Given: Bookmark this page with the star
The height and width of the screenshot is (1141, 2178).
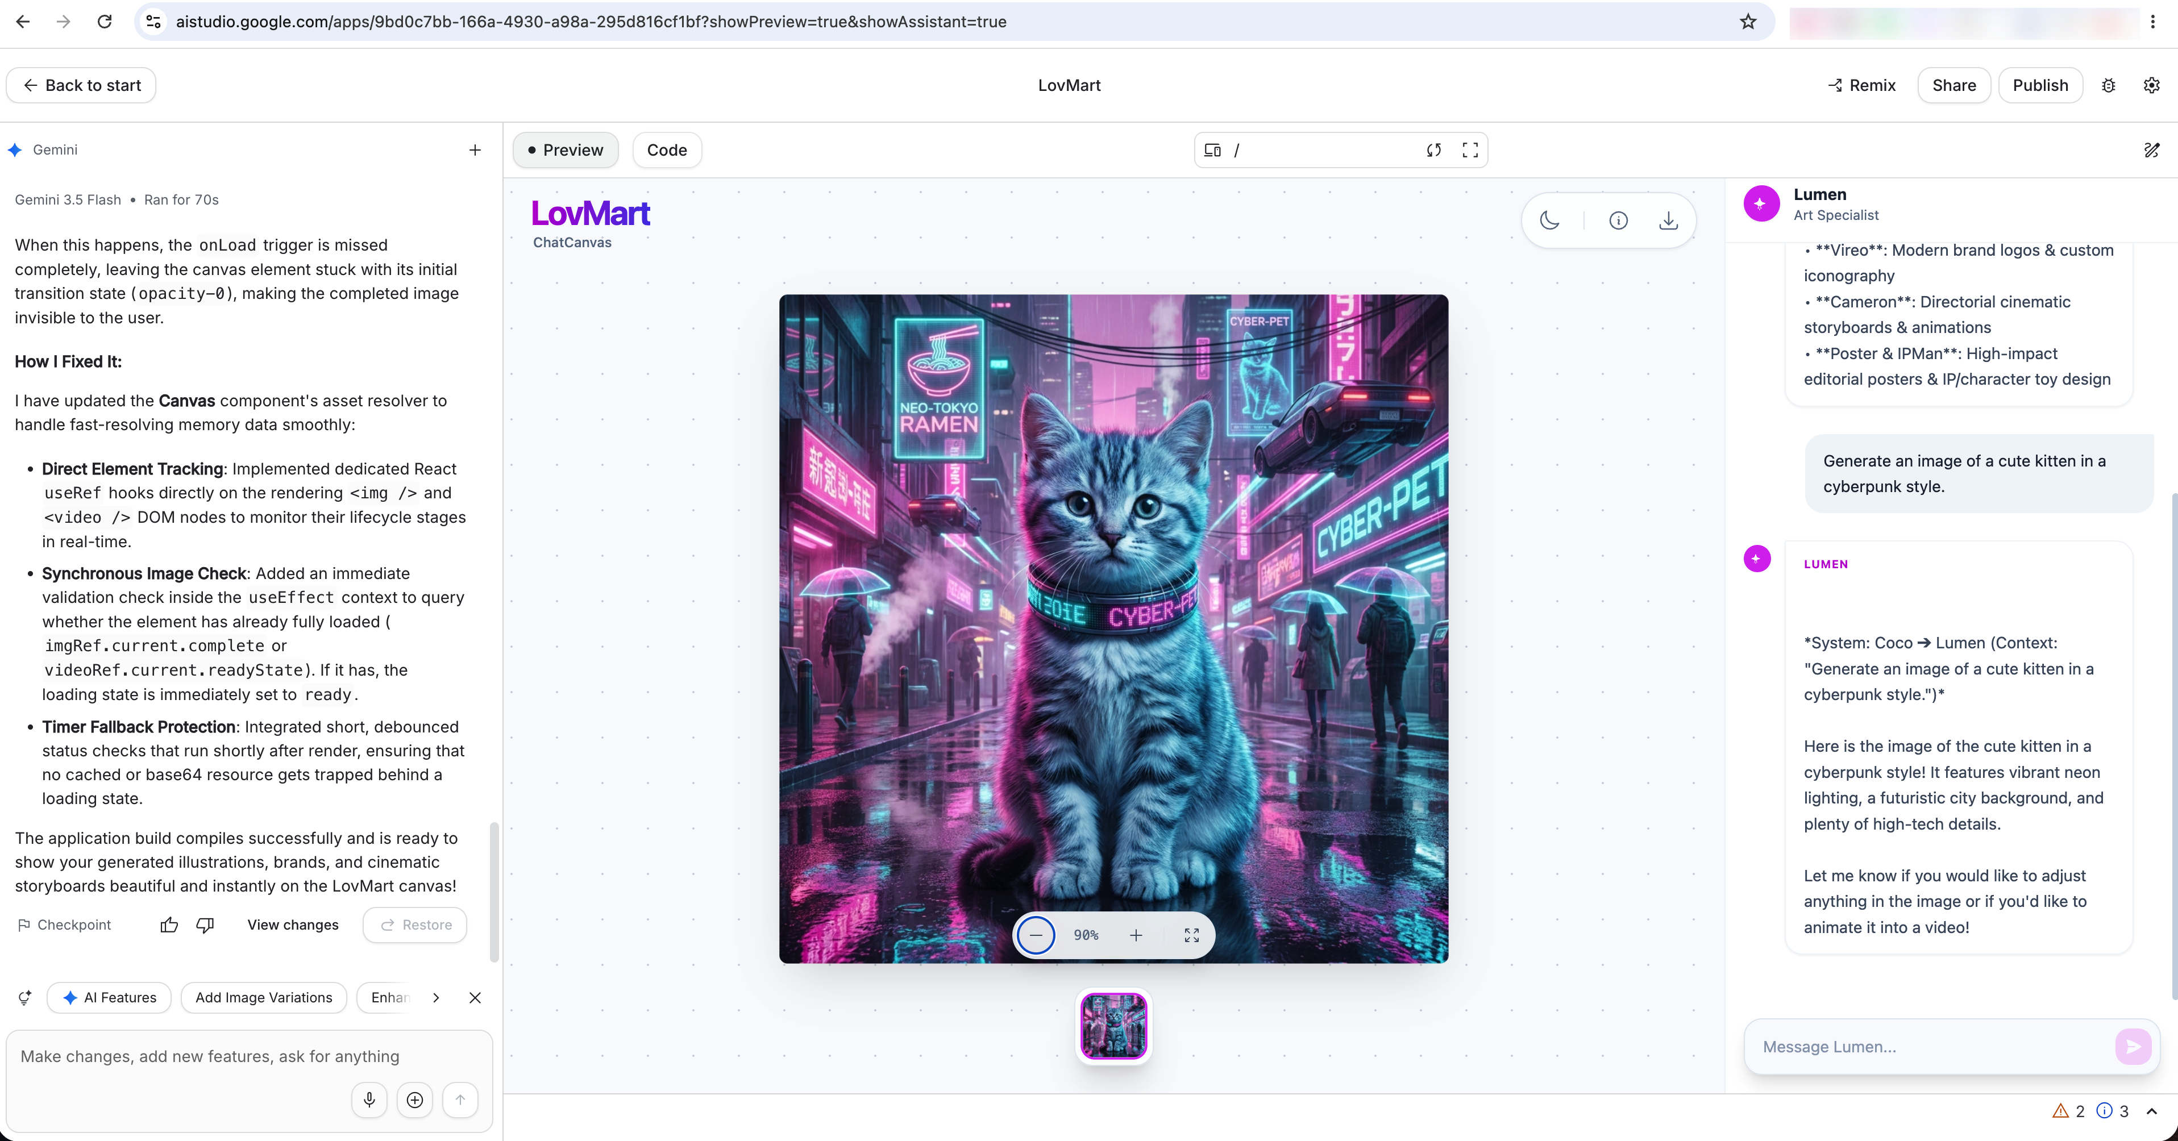Looking at the screenshot, I should pos(1748,22).
